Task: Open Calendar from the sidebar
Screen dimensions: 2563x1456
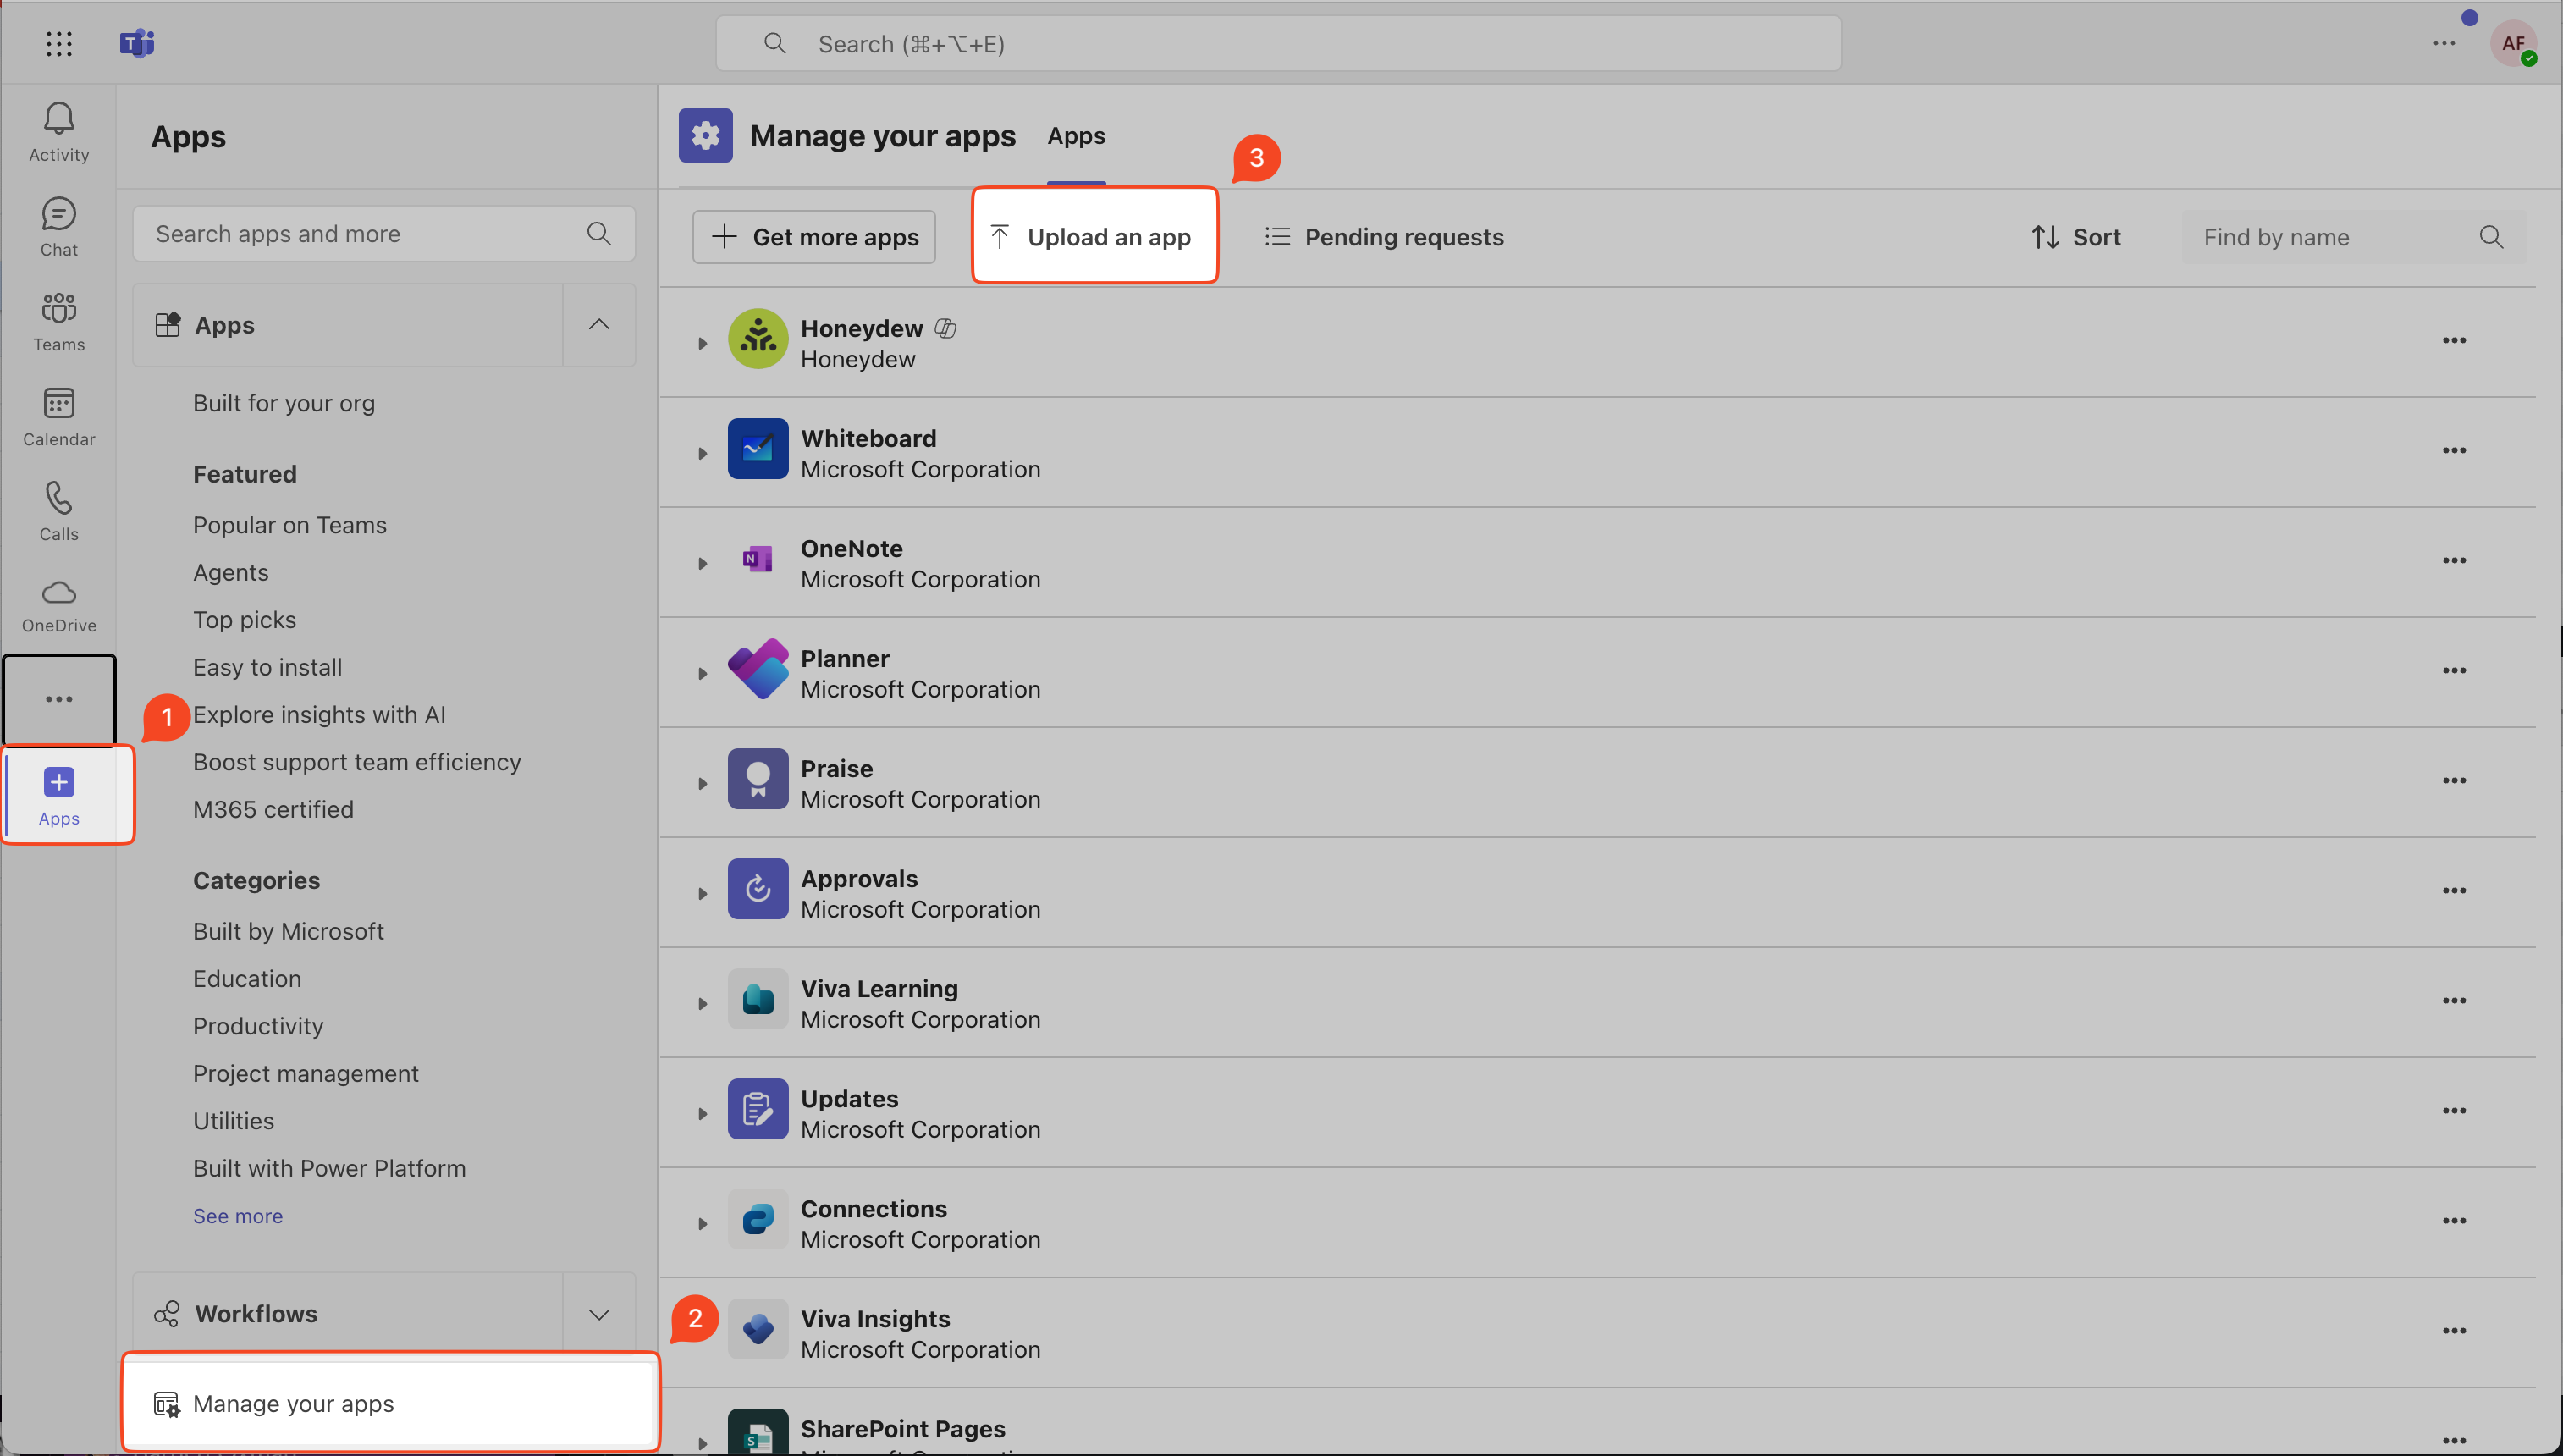Action: [59, 416]
